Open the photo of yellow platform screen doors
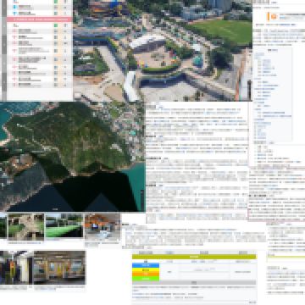Viewport: 305px width, 305px height. pyautogui.click(x=59, y=268)
